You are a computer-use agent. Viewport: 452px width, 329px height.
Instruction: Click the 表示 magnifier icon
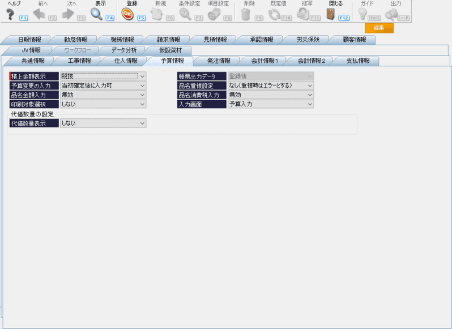tap(96, 14)
